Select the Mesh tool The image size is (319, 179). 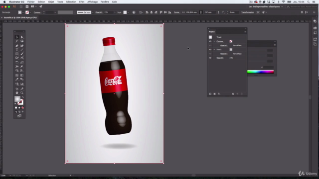click(x=17, y=75)
